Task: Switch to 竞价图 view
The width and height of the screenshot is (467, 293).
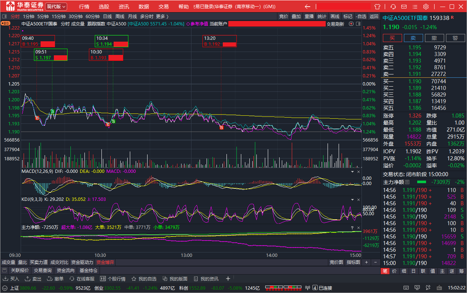Action: coord(336,262)
